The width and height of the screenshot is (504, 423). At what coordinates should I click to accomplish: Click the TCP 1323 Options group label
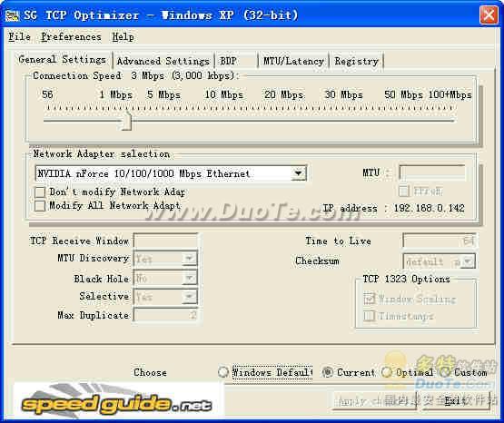click(x=406, y=279)
